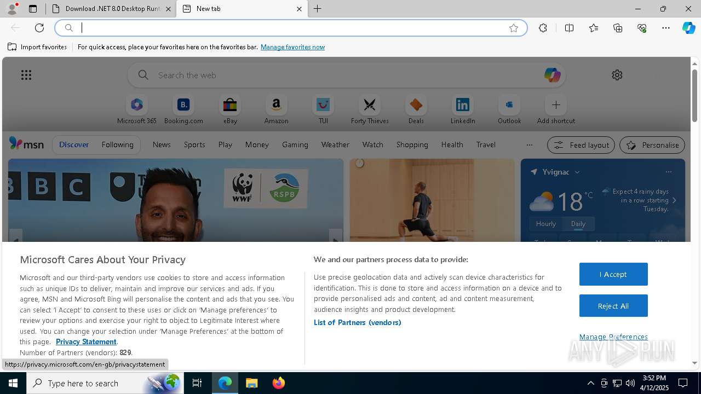
Task: Open Browser essentials icon
Action: [x=642, y=28]
